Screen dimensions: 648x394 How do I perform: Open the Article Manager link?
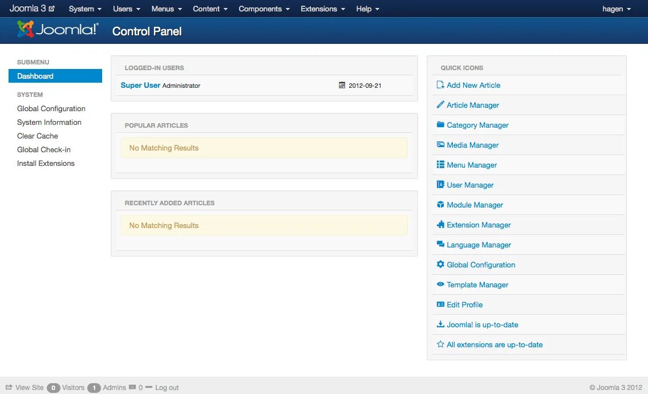[473, 105]
